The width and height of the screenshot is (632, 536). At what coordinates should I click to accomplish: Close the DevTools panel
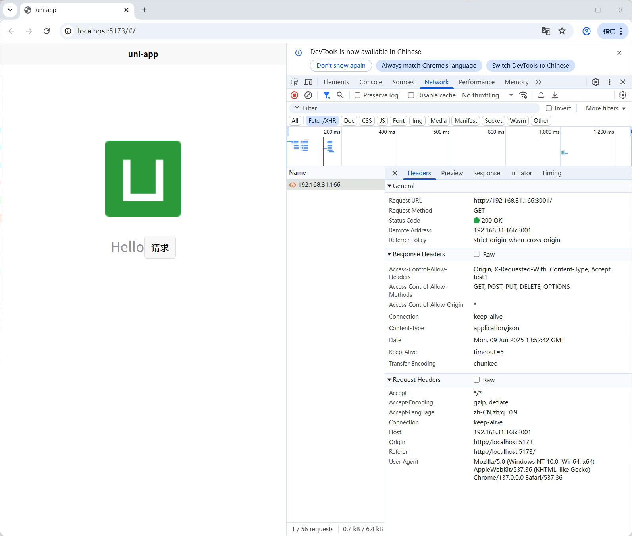pyautogui.click(x=622, y=82)
